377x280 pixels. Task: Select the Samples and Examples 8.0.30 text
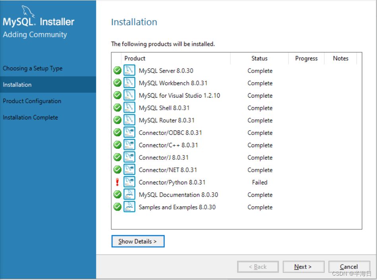click(177, 207)
